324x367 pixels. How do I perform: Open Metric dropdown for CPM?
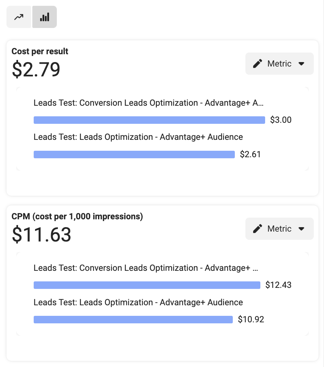pos(279,229)
